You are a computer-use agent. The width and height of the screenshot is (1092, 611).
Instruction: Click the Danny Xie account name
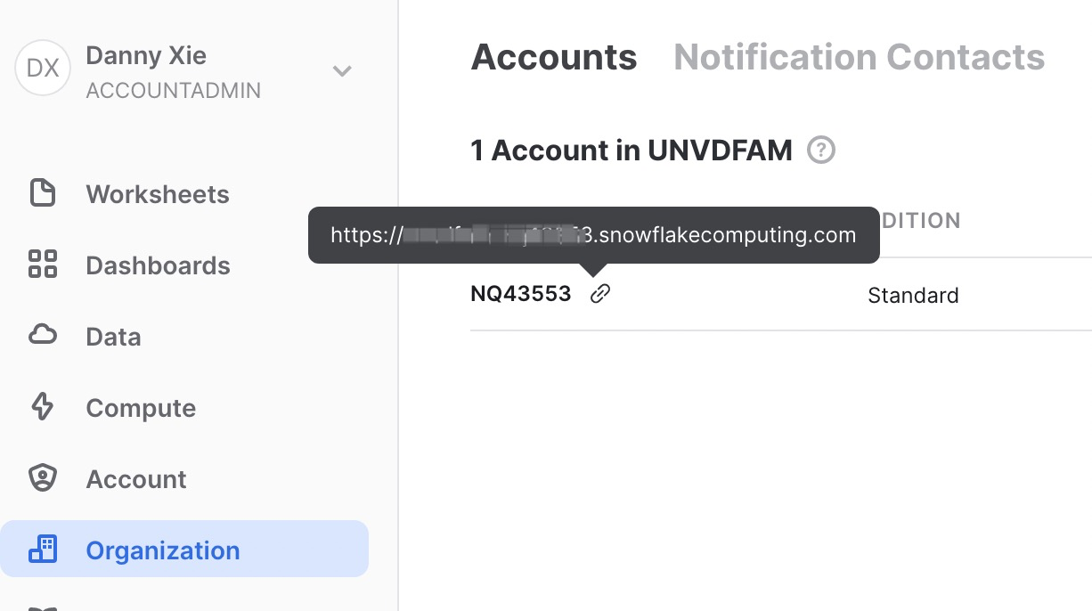(x=145, y=55)
